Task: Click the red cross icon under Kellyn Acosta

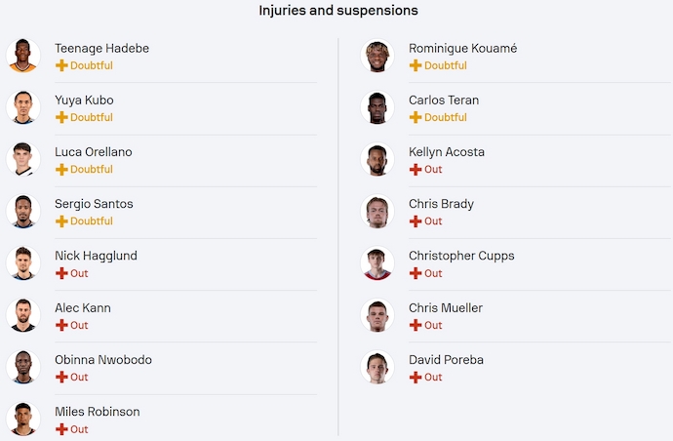Action: point(416,169)
